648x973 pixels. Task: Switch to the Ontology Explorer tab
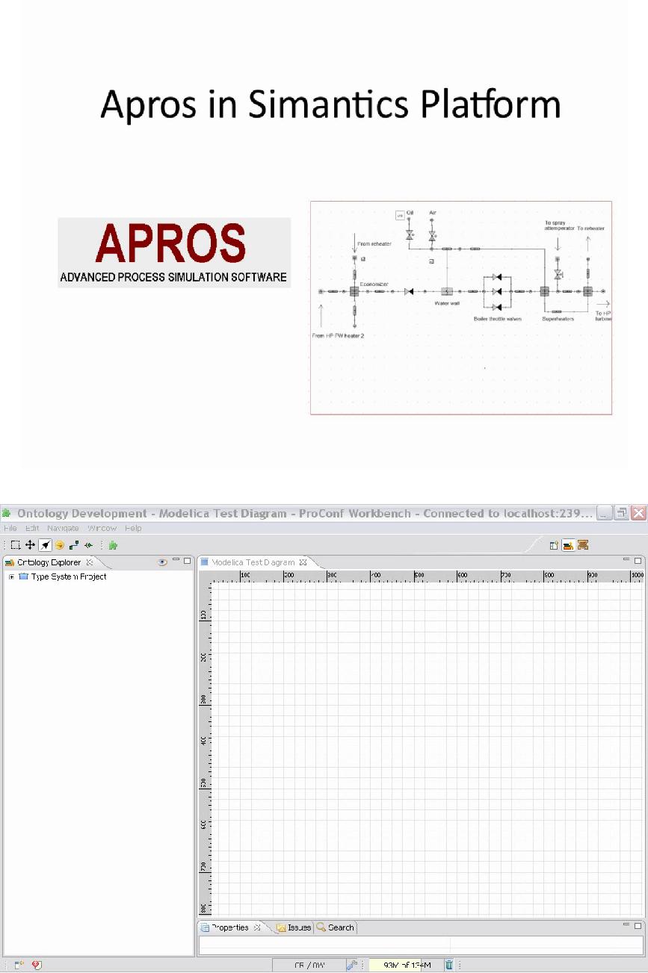tap(49, 562)
